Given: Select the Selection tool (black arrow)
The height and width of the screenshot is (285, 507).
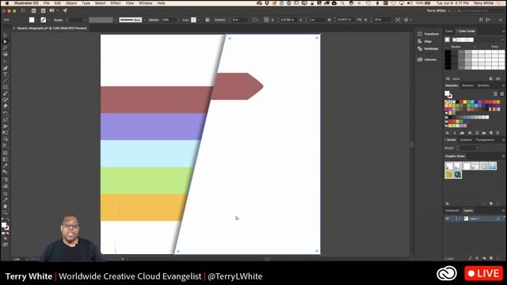Looking at the screenshot, I should coord(6,35).
